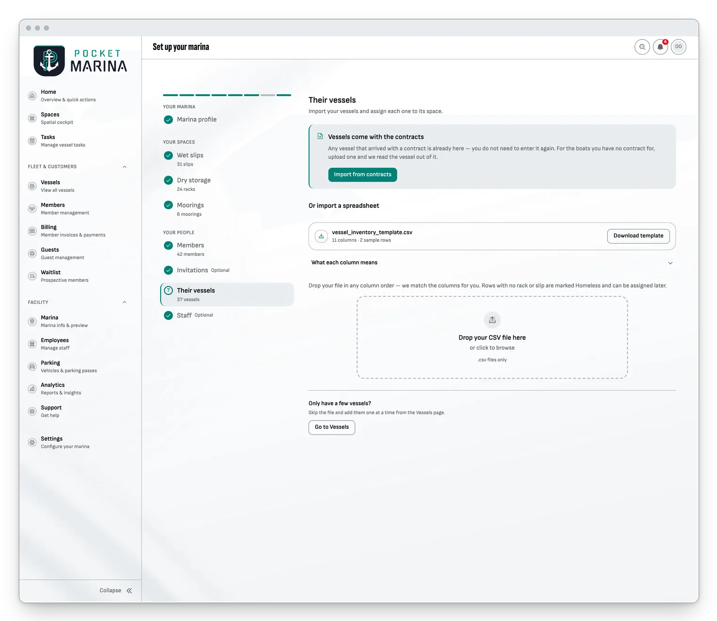Click the Waitlist sidebar icon
717x621 pixels.
pyautogui.click(x=32, y=276)
